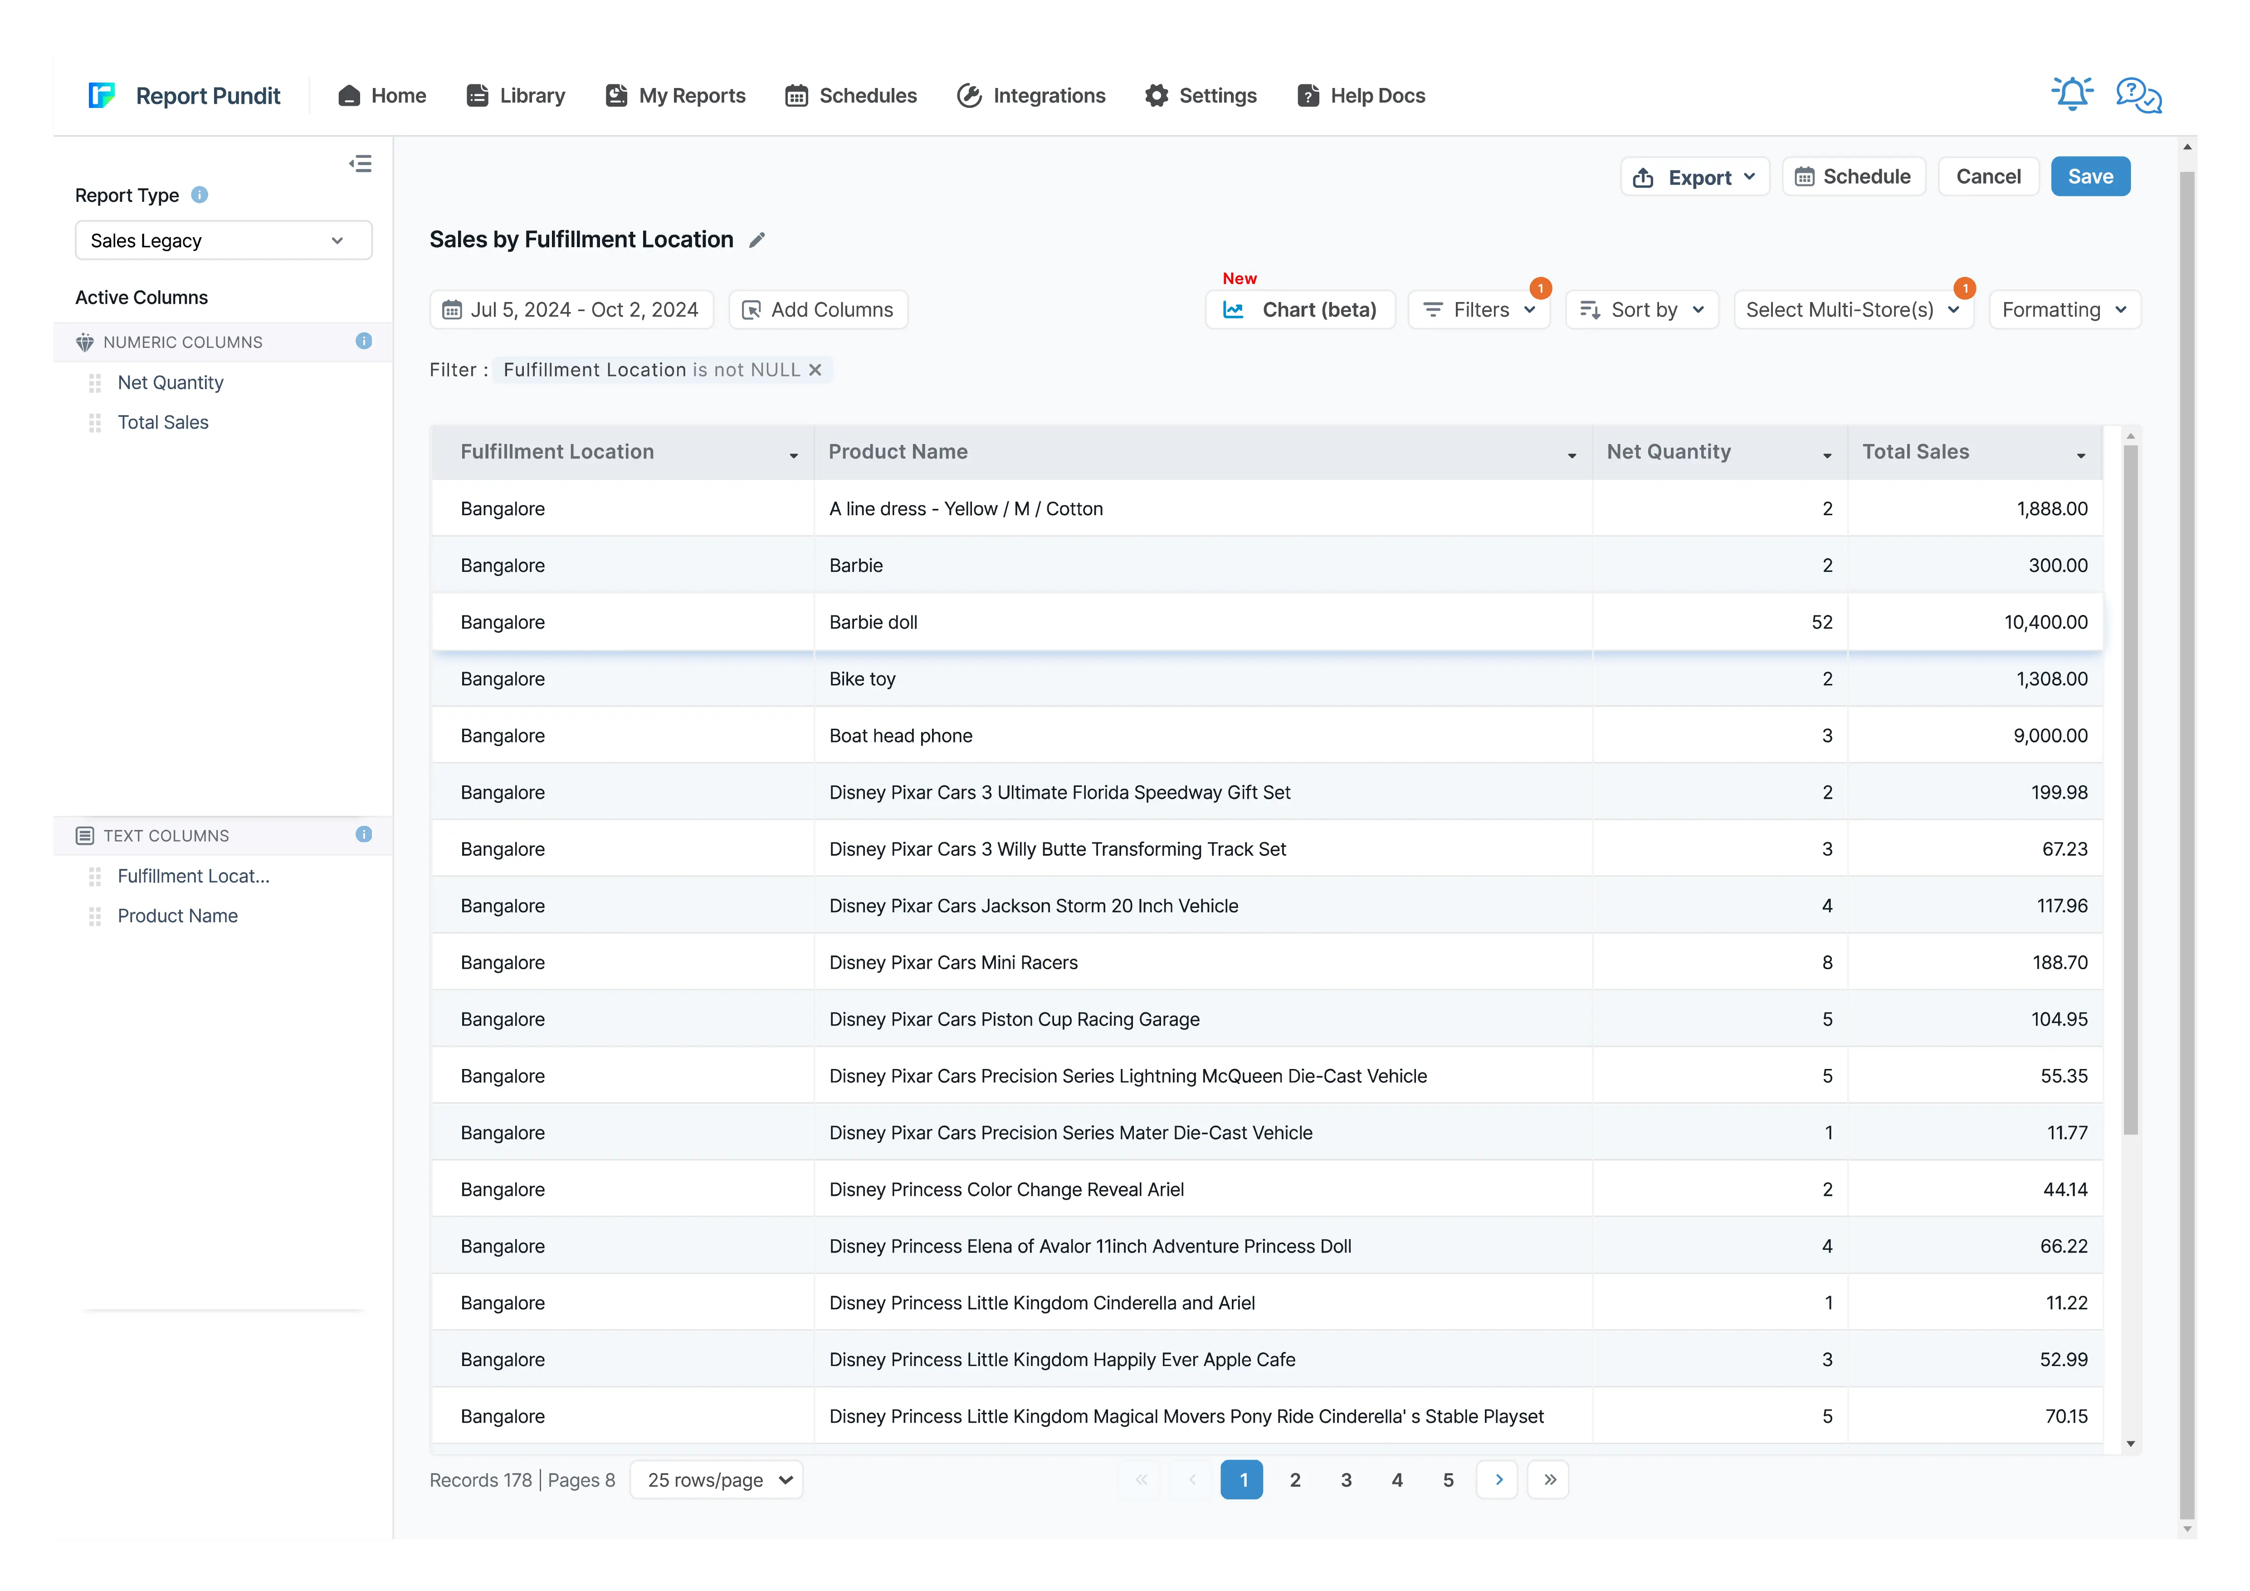
Task: Go to page 3 of results
Action: (x=1346, y=1479)
